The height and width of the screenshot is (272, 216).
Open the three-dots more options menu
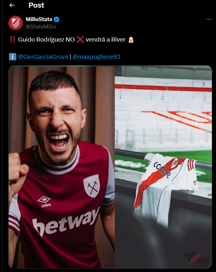click(x=209, y=19)
